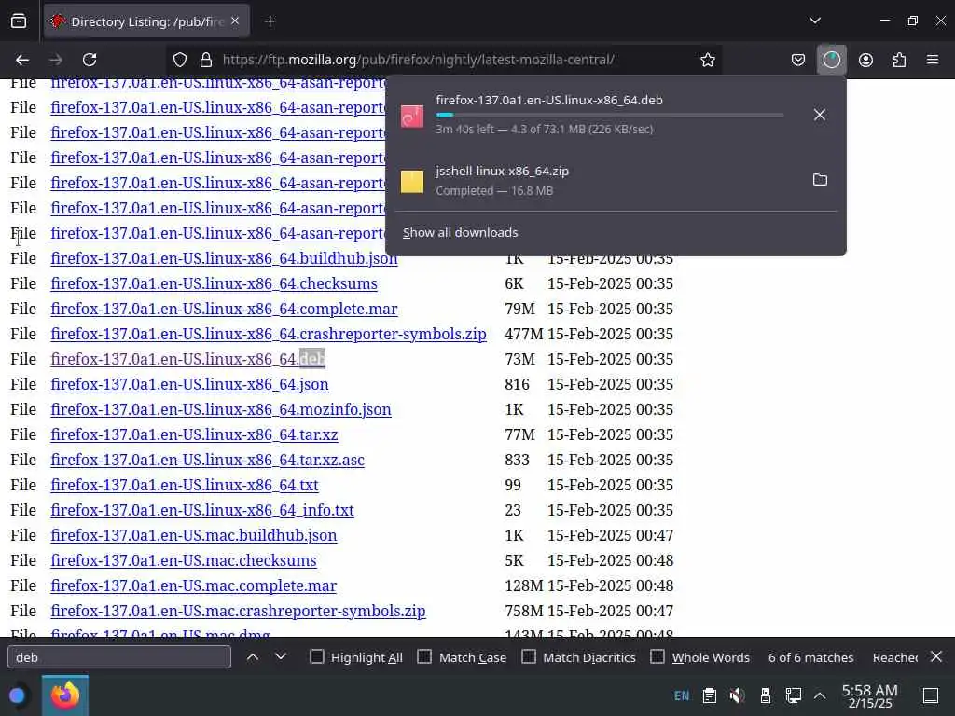Select the 477M crashreporter-symbols size
Screen dimensions: 955x716
(x=524, y=335)
